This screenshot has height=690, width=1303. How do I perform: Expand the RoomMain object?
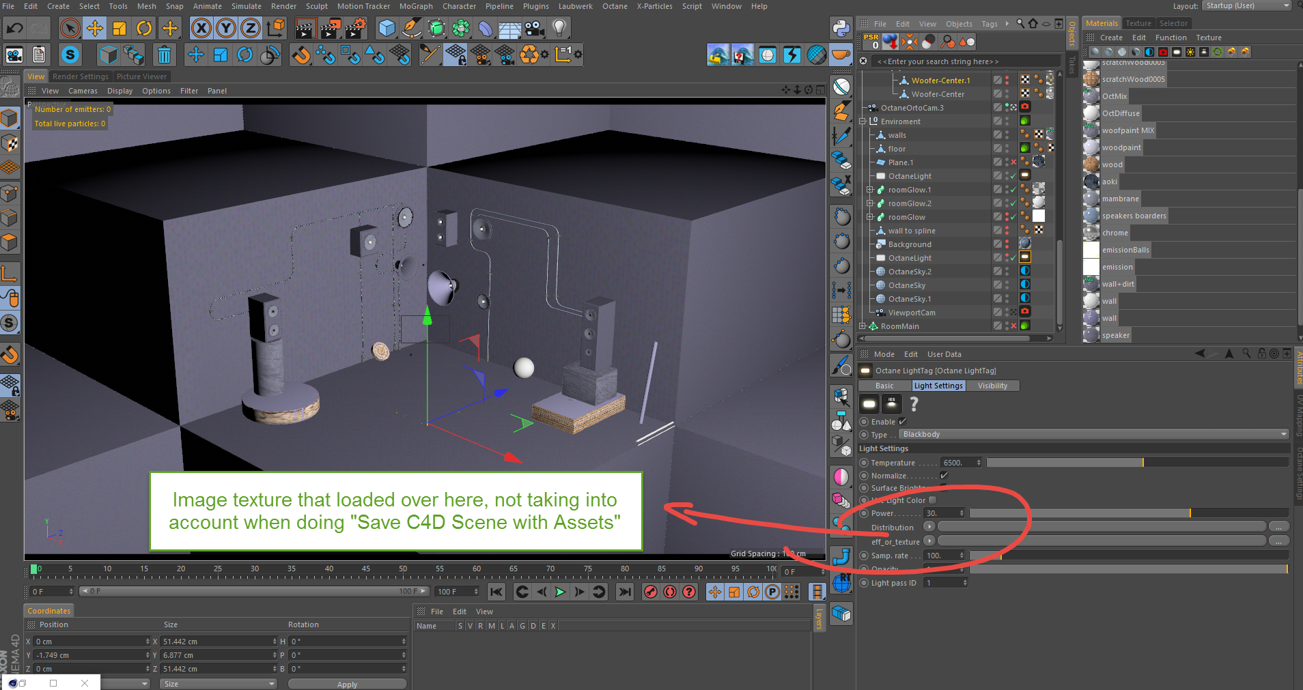tap(863, 326)
